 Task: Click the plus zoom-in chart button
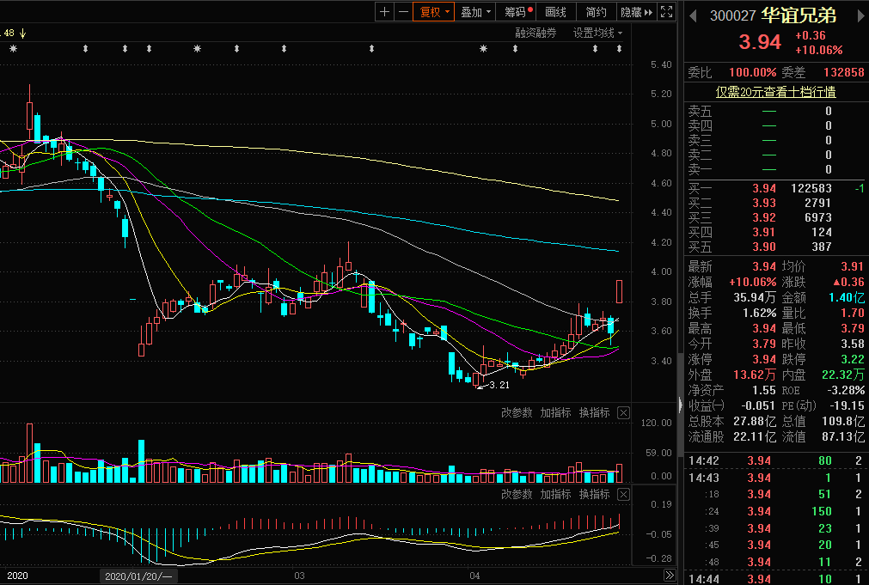click(384, 11)
